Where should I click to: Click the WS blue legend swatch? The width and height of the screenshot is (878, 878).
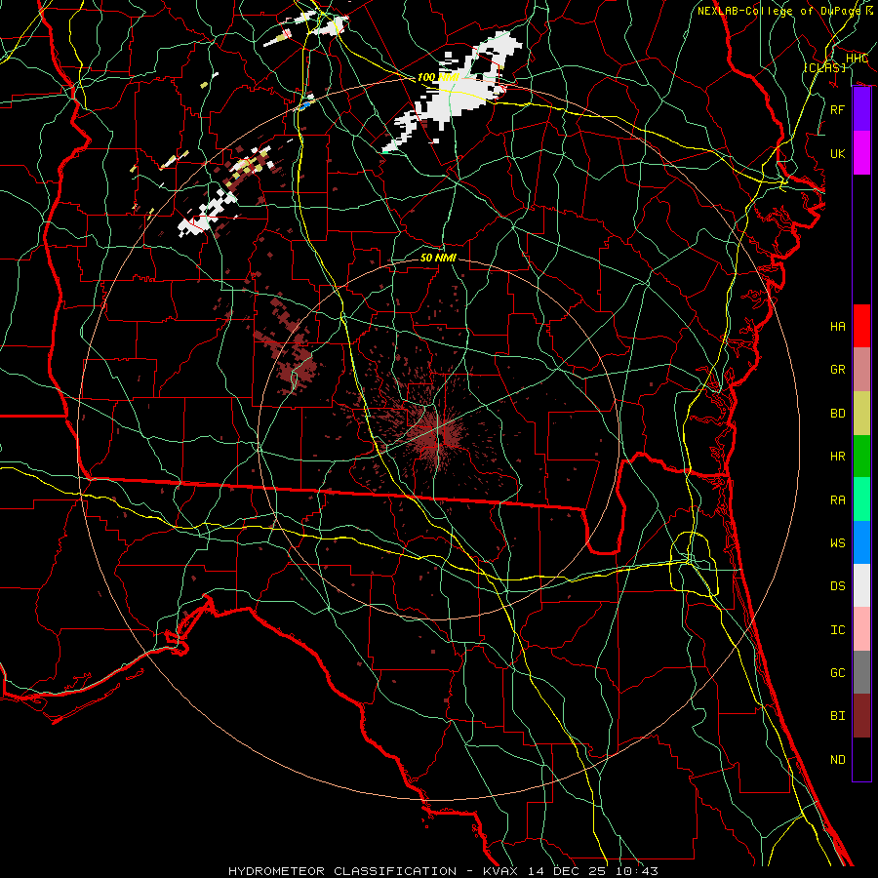tap(861, 542)
